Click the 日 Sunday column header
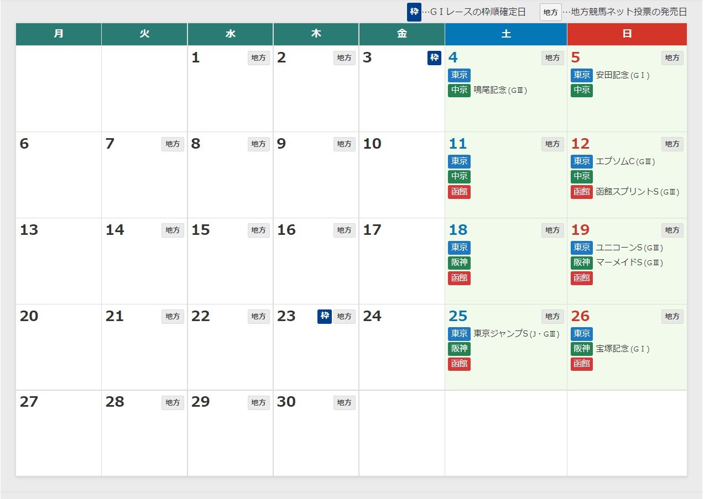 click(x=627, y=34)
